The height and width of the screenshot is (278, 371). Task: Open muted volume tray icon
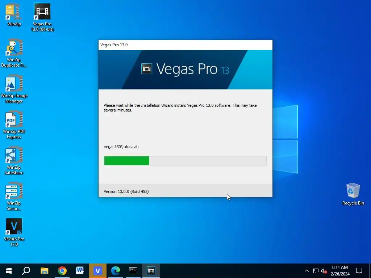point(324,271)
